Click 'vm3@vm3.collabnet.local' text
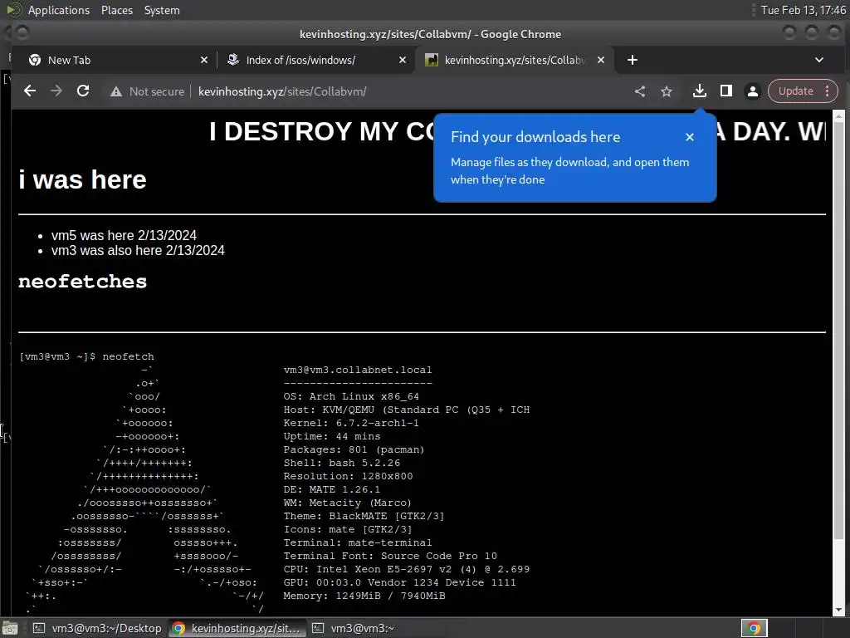This screenshot has height=638, width=850. click(x=358, y=370)
